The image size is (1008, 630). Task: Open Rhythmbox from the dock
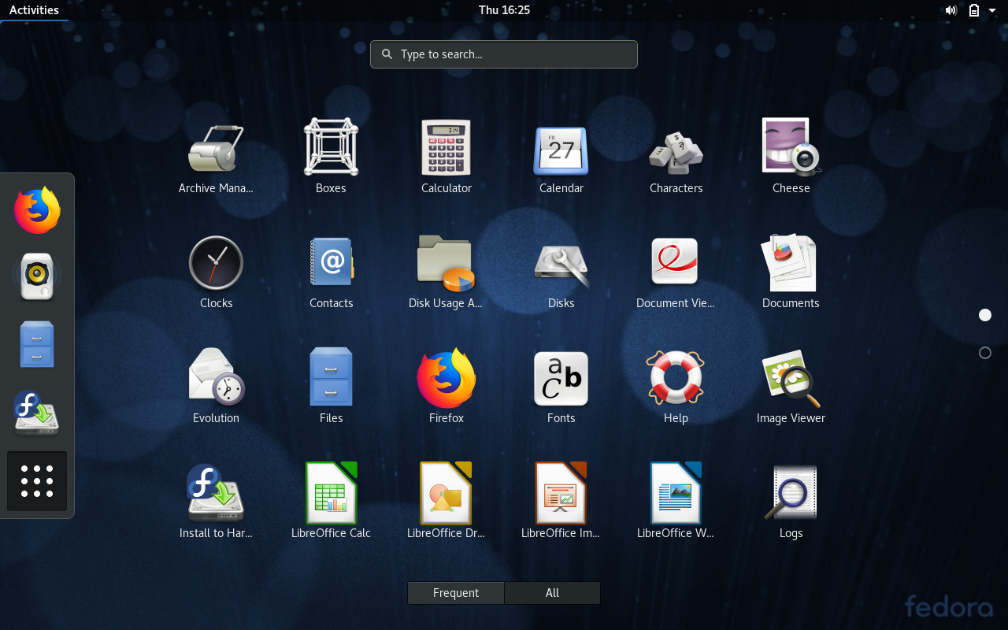point(36,276)
